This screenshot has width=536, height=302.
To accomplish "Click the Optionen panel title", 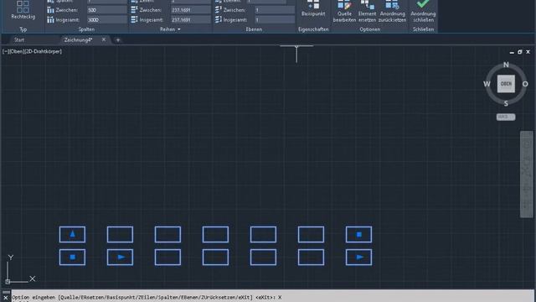I will point(370,29).
